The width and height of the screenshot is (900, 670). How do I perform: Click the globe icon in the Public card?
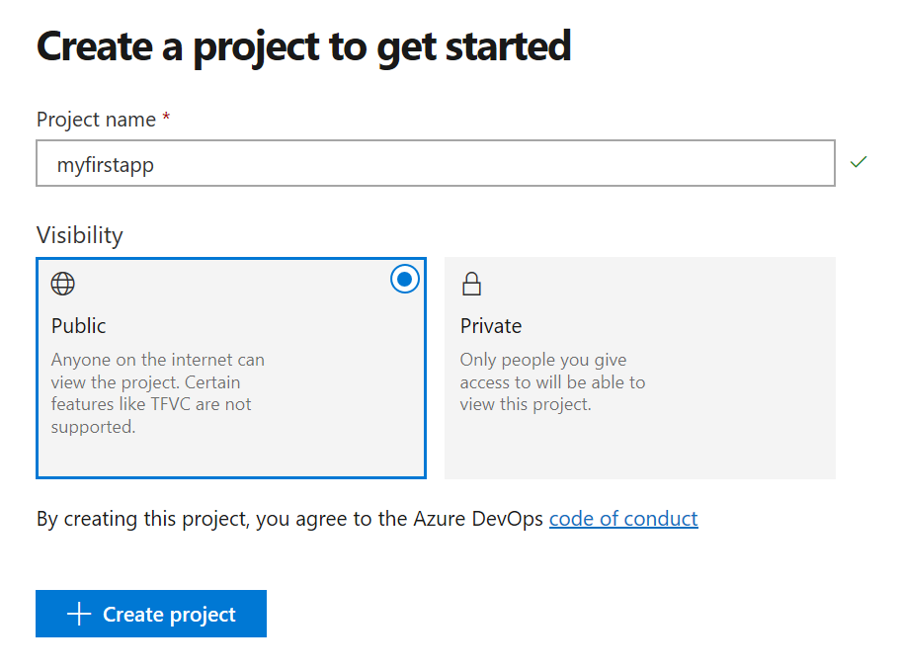pyautogui.click(x=63, y=285)
